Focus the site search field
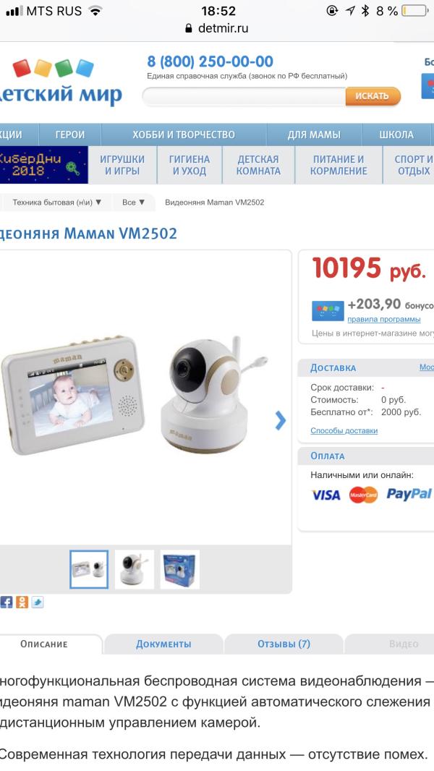This screenshot has height=771, width=434. tap(244, 97)
